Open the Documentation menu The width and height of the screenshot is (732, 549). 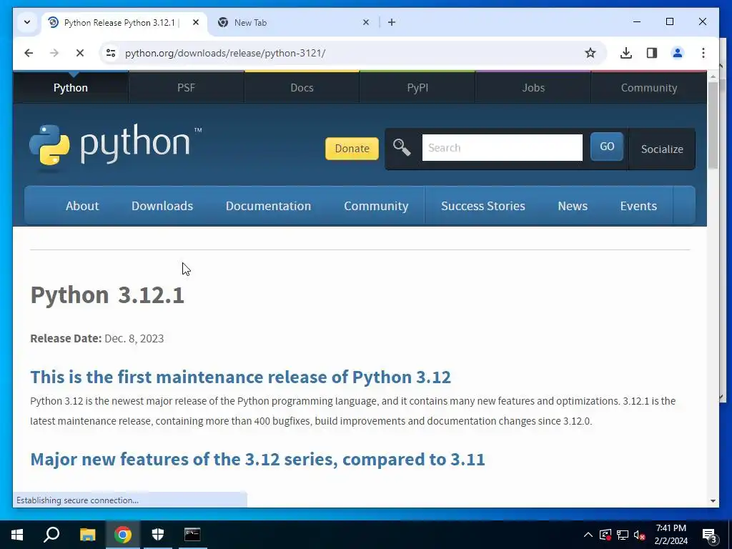click(x=268, y=206)
